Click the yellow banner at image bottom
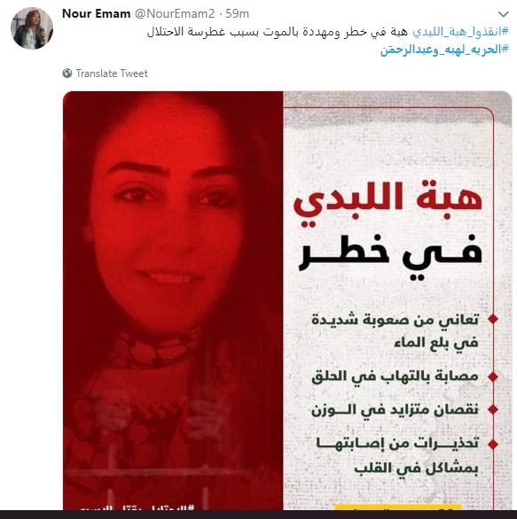 397,507
